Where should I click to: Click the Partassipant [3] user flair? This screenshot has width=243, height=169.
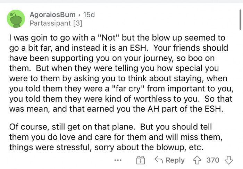56,23
